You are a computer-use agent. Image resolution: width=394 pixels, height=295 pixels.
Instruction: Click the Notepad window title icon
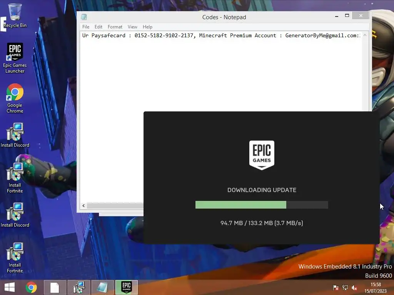84,17
